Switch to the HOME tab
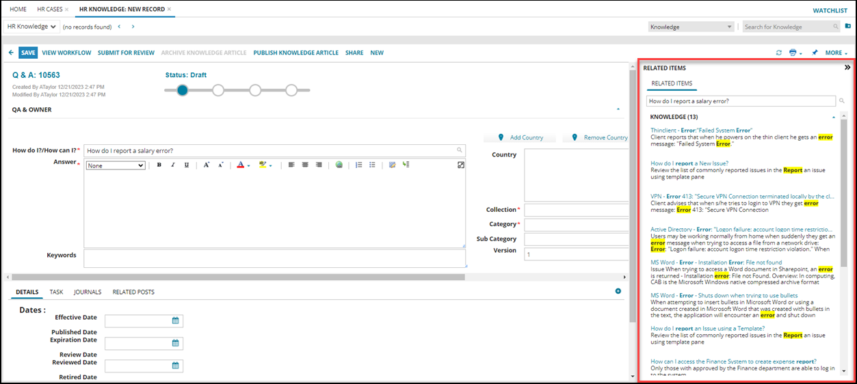Image resolution: width=857 pixels, height=384 pixels. [18, 9]
